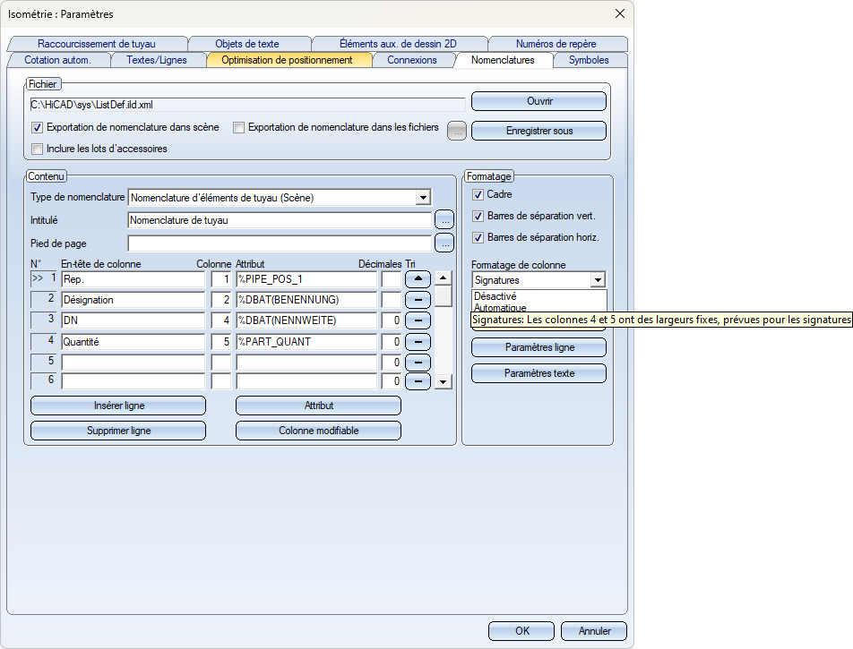Click scroll-down arrow of the column list
Image resolution: width=853 pixels, height=649 pixels.
pos(444,382)
